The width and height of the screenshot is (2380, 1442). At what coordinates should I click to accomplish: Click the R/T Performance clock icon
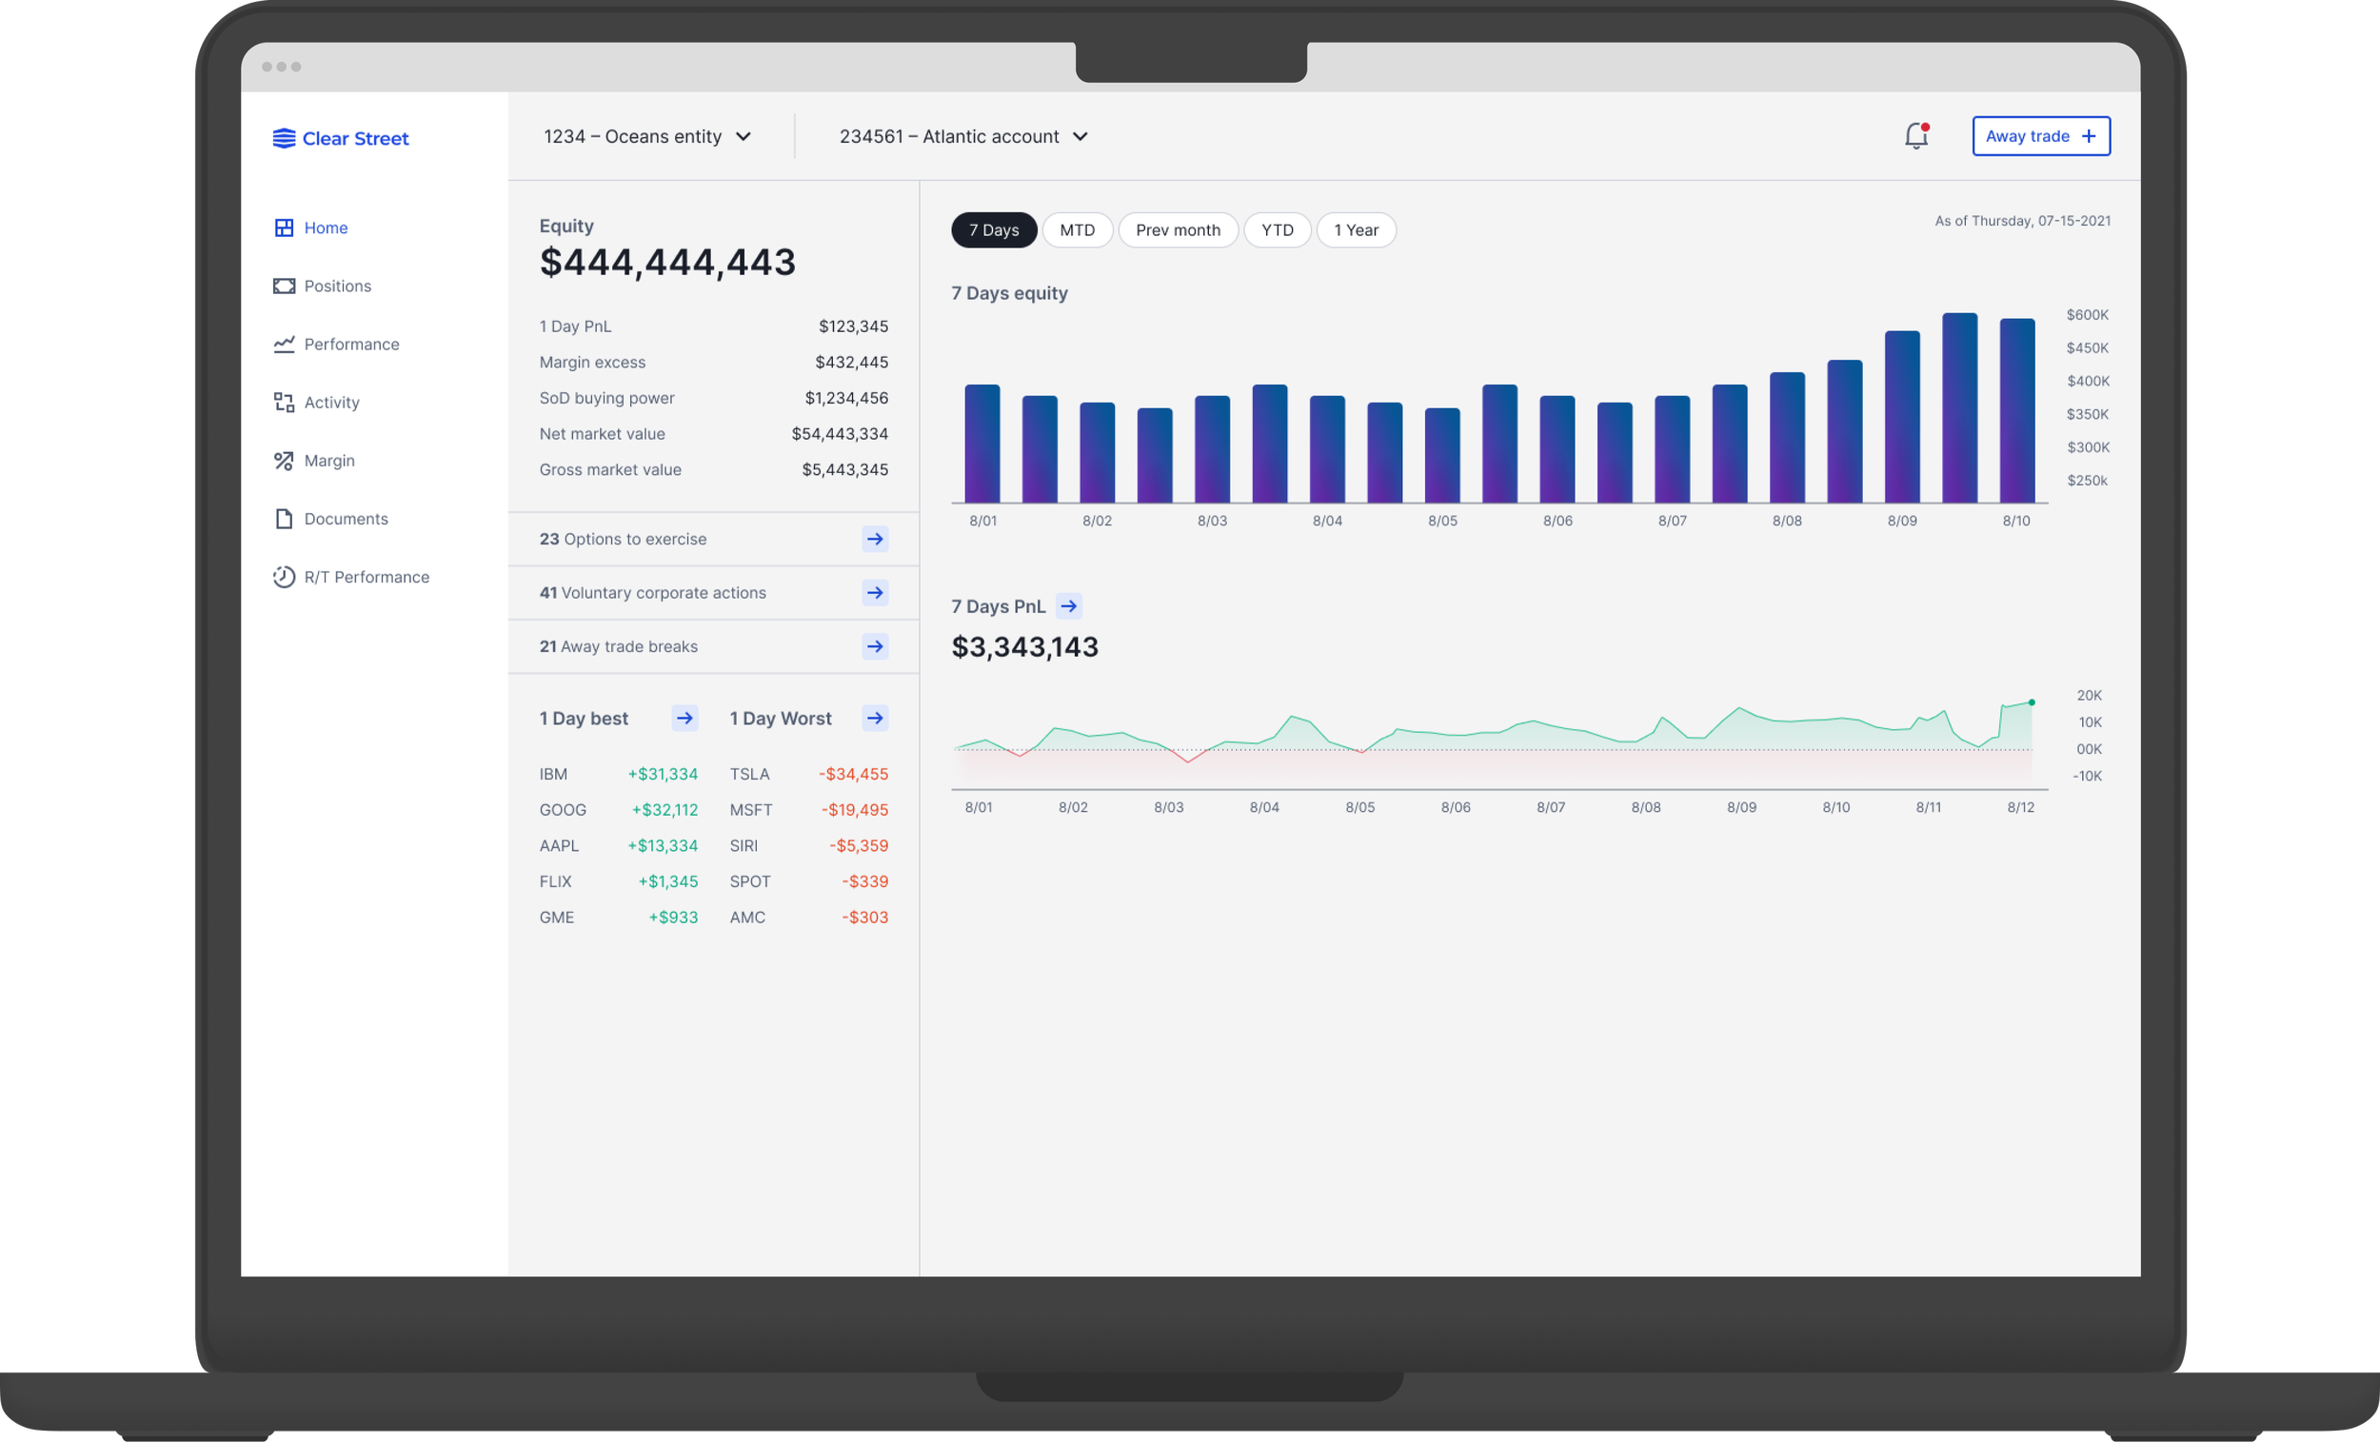pos(284,577)
